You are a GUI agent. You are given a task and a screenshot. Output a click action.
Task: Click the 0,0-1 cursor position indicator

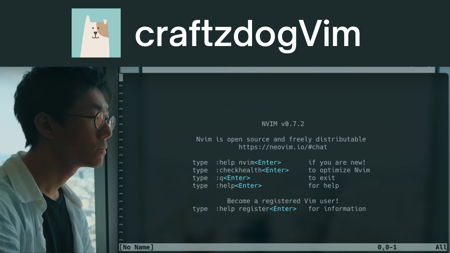click(x=387, y=247)
